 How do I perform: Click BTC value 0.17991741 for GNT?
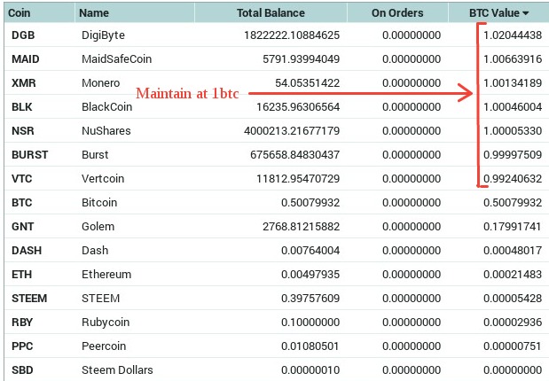[x=513, y=226]
